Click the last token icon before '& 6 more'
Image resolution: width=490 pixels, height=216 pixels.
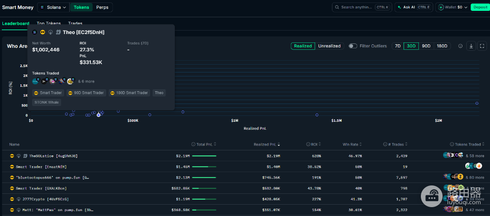[x=71, y=81]
